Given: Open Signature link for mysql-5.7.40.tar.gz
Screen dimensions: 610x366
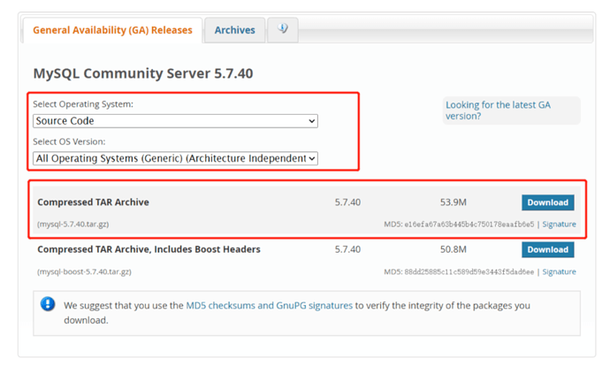Looking at the screenshot, I should pyautogui.click(x=559, y=225).
